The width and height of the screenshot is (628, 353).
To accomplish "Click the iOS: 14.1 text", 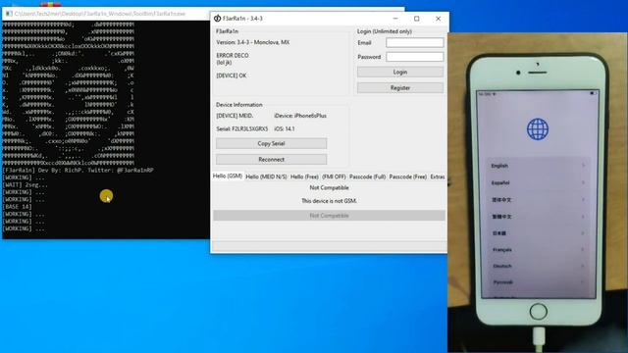I will 285,128.
